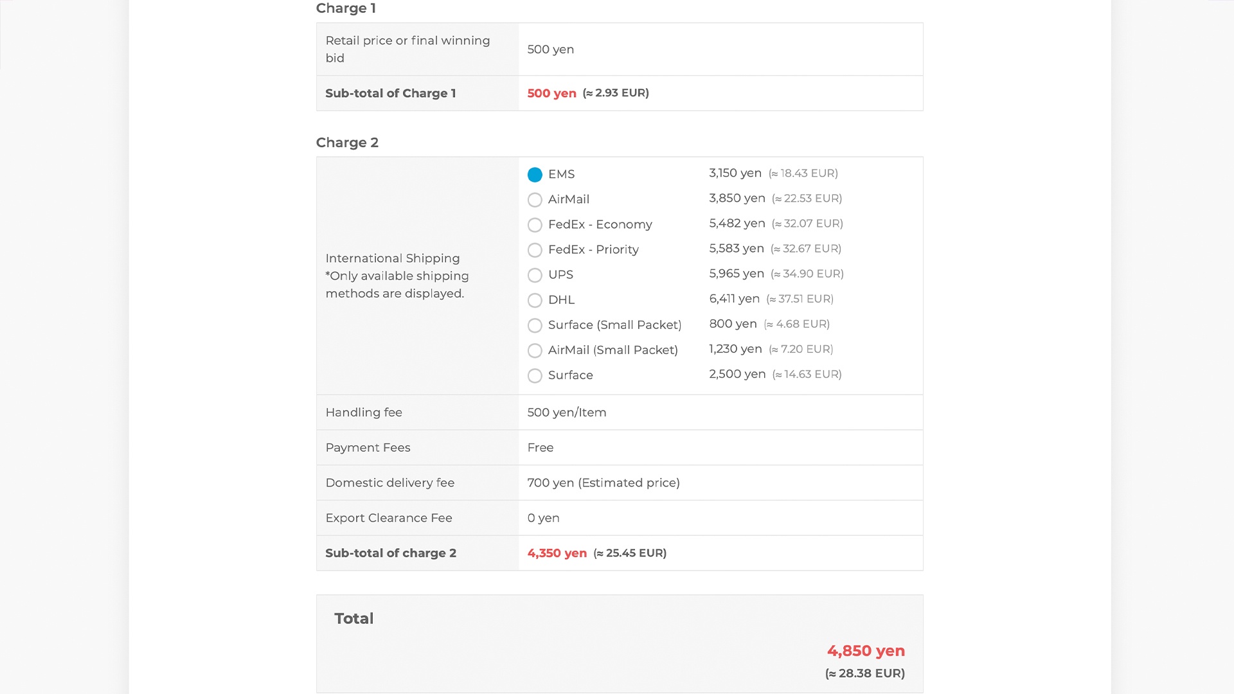
Task: Click the 4,350 yen charge 2 sub-total
Action: pos(557,553)
